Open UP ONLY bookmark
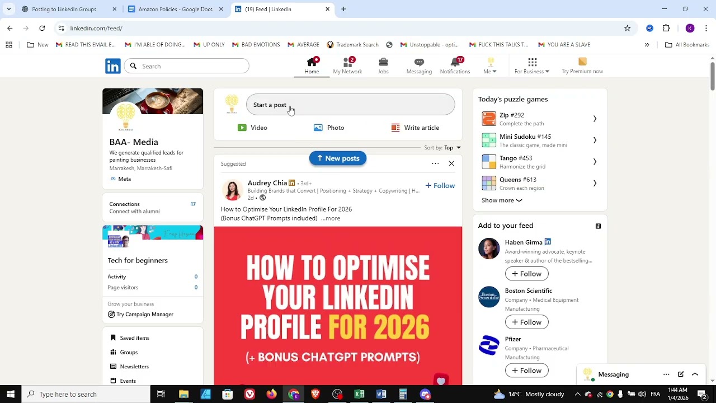The image size is (716, 403). tap(209, 45)
